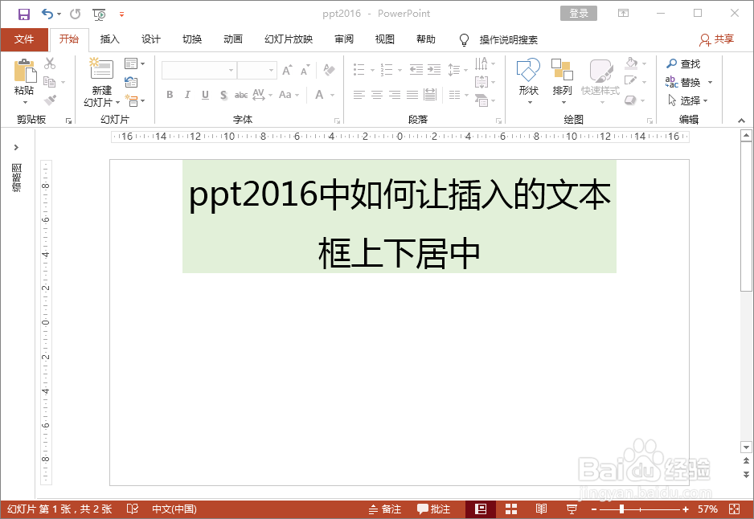Switch to the Slide Show tab
The height and width of the screenshot is (519, 754).
pyautogui.click(x=289, y=39)
